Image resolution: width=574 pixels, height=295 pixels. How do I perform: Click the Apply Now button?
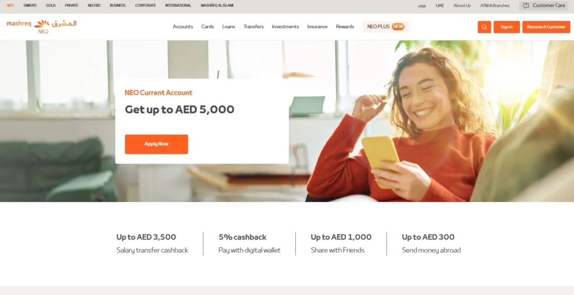click(x=156, y=144)
